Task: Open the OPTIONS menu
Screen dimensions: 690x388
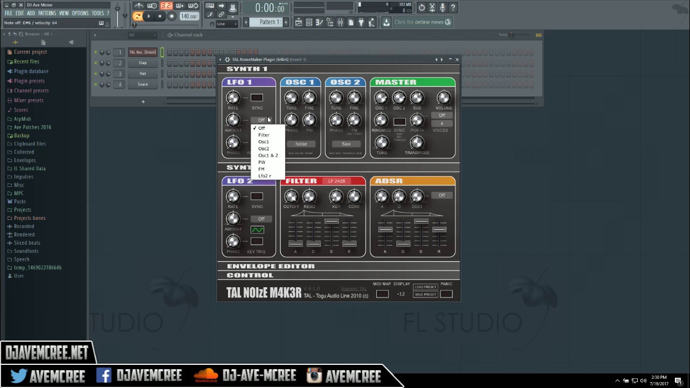Action: tap(80, 13)
